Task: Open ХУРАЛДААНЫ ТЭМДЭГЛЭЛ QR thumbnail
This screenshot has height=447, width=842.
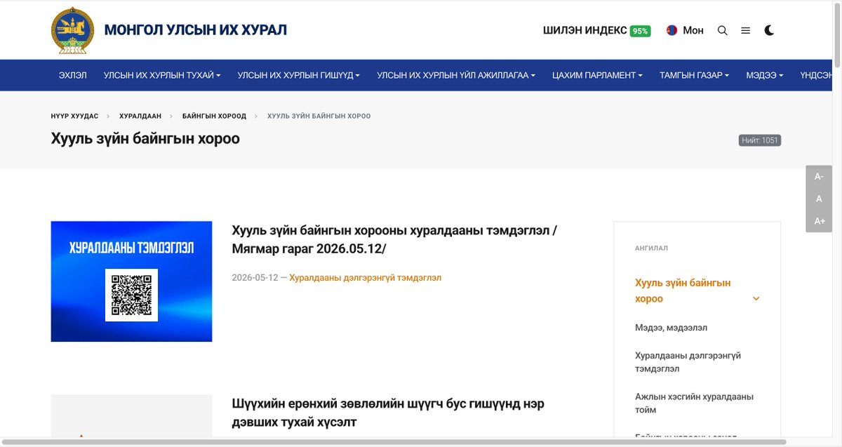Action: pyautogui.click(x=131, y=281)
